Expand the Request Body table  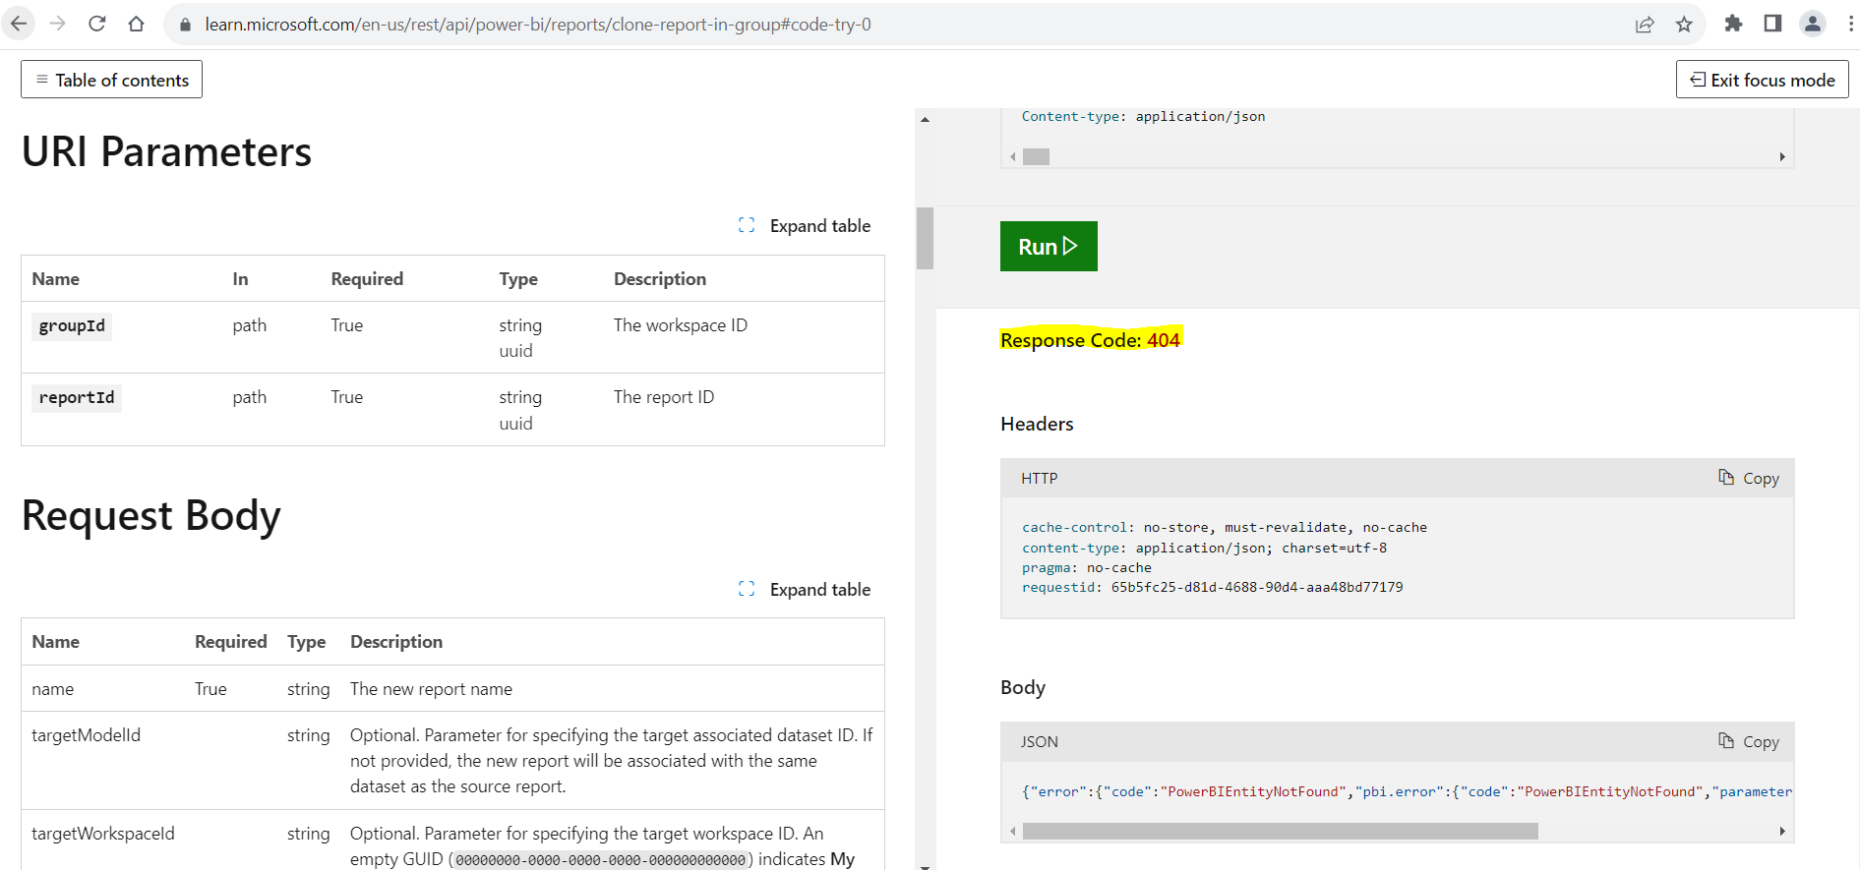[x=805, y=589]
